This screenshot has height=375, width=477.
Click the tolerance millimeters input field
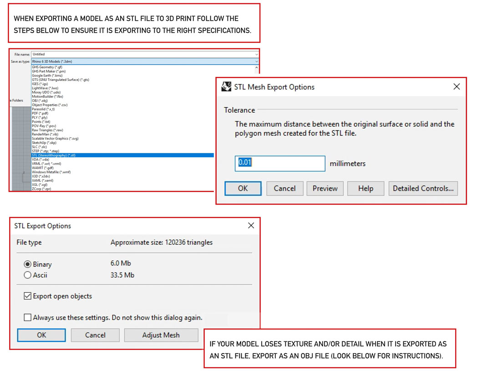tap(279, 163)
